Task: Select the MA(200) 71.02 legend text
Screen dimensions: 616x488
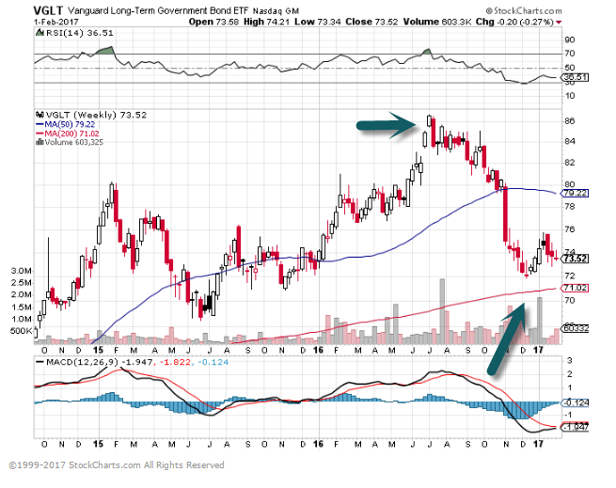Action: click(71, 134)
